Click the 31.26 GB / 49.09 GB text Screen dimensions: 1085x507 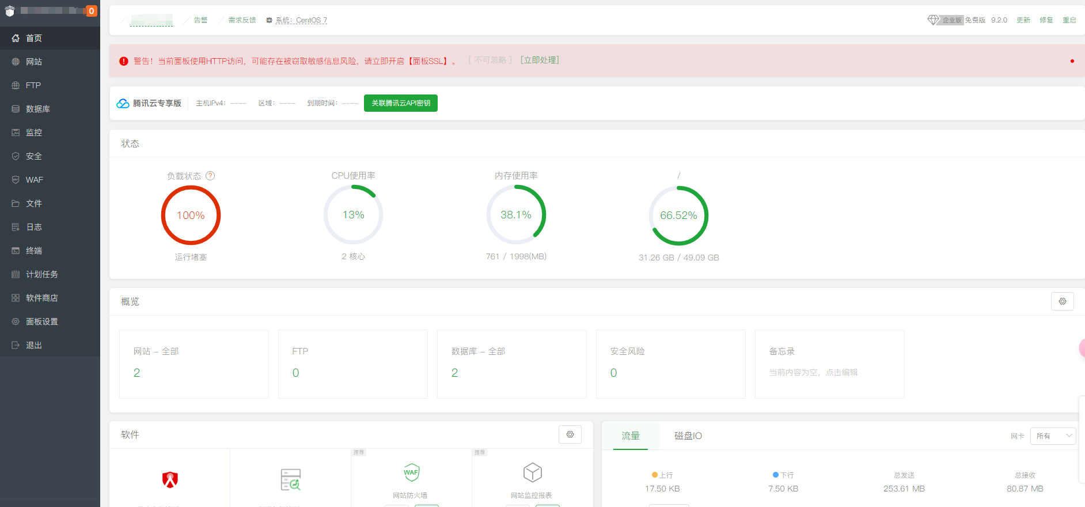click(x=679, y=258)
